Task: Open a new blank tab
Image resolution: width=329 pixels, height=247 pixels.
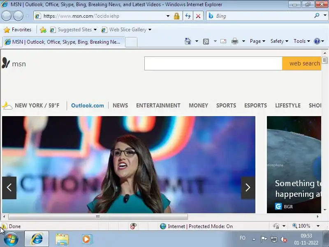Action: click(x=131, y=42)
